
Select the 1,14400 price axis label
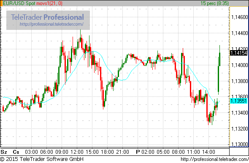(x=240, y=33)
